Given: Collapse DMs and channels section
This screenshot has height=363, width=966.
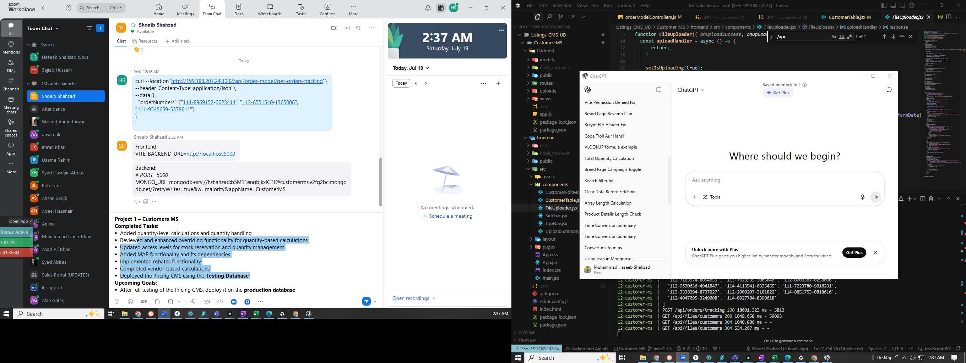Looking at the screenshot, I should tap(28, 83).
